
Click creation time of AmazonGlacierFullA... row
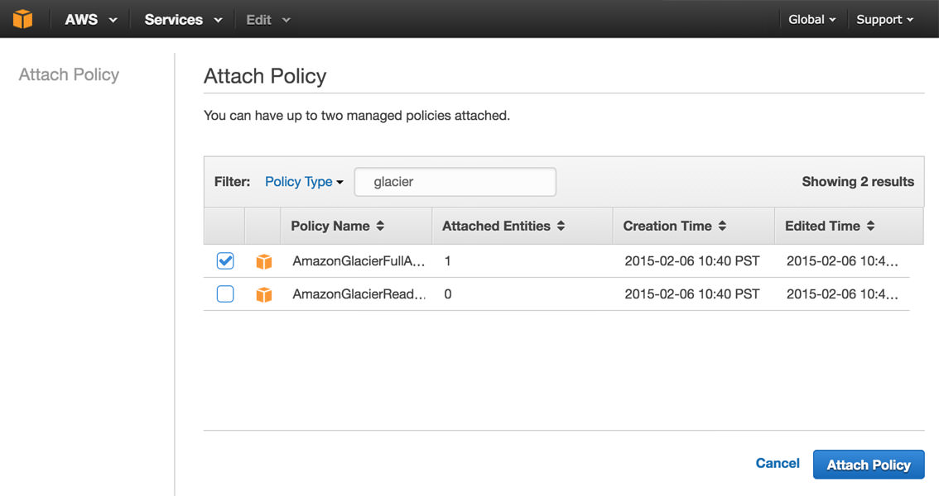[691, 261]
